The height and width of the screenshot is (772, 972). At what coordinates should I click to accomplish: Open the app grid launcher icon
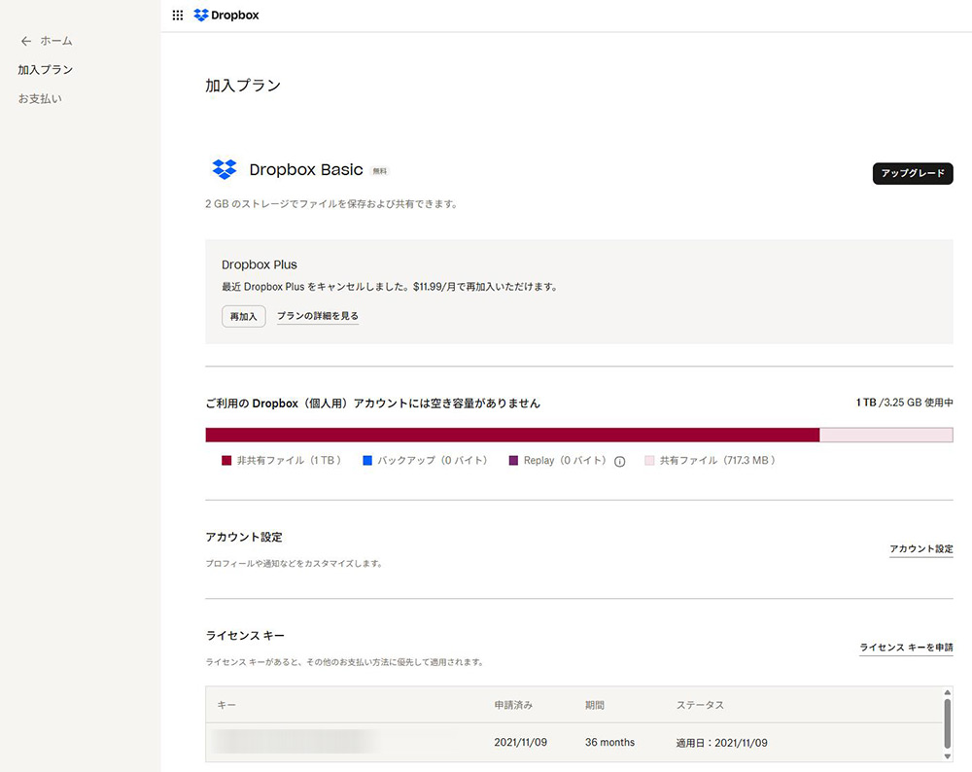(177, 16)
